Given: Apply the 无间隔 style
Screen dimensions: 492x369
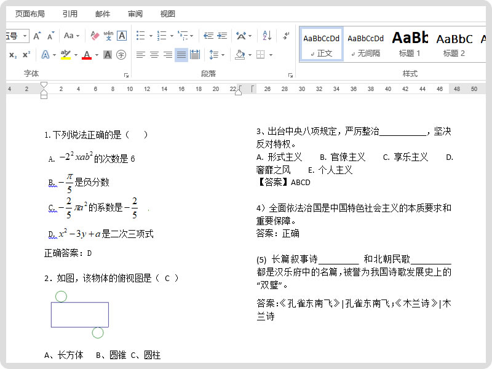Looking at the screenshot, I should pyautogui.click(x=365, y=44).
